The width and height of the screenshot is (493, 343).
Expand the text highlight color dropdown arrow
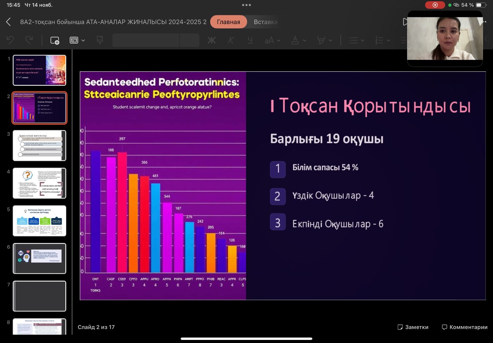(330, 40)
